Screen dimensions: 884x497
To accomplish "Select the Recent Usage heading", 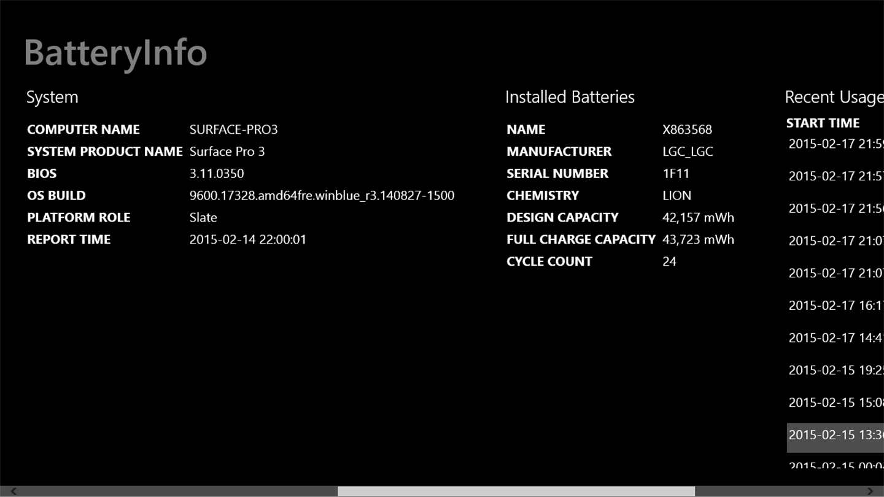I will point(834,97).
